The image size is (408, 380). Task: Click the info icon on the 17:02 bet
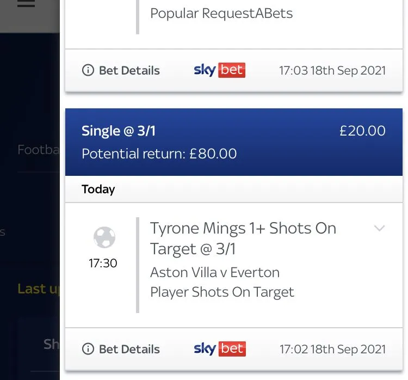point(88,349)
